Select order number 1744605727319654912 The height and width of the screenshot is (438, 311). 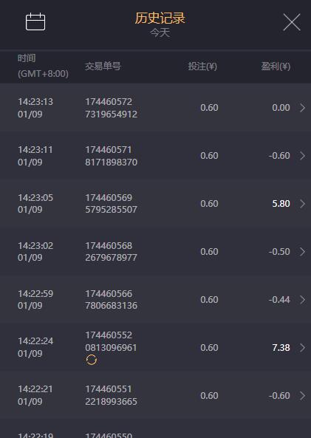click(112, 108)
